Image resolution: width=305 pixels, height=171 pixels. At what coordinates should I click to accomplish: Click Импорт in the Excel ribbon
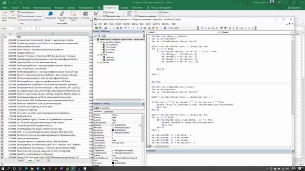click(x=163, y=12)
